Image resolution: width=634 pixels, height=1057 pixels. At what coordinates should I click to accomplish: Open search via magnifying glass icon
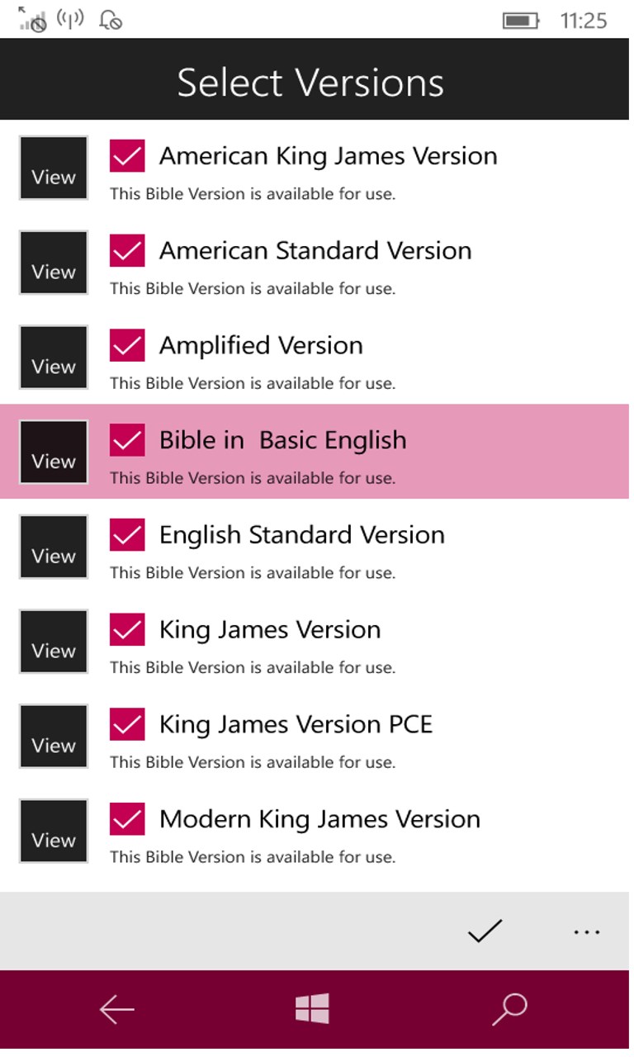click(x=509, y=1008)
